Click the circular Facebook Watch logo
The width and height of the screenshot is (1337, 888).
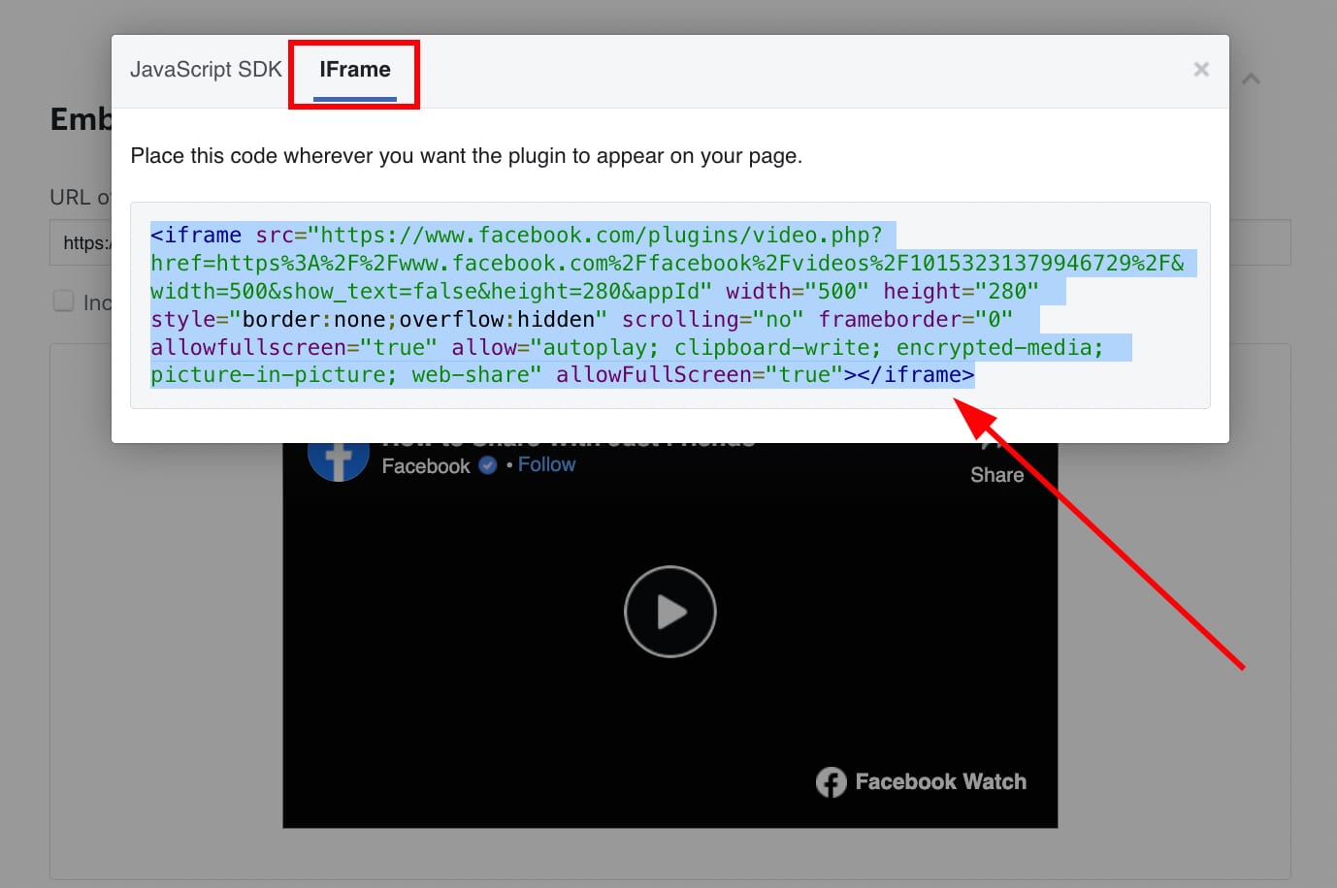click(x=832, y=781)
